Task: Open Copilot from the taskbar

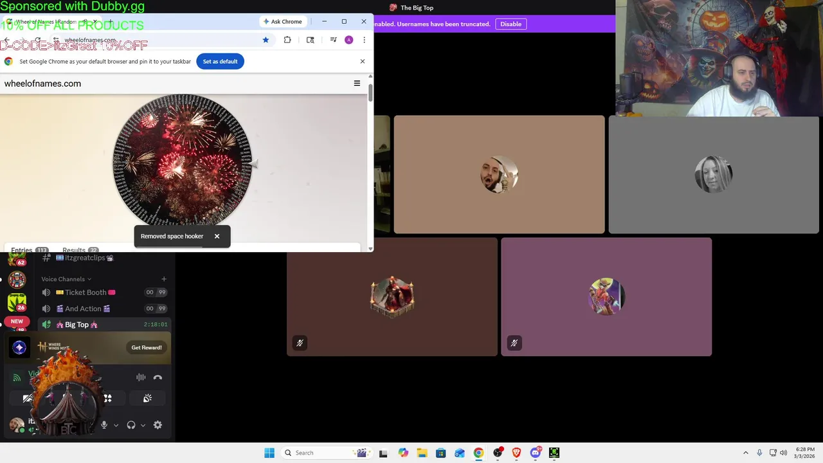Action: point(403,453)
